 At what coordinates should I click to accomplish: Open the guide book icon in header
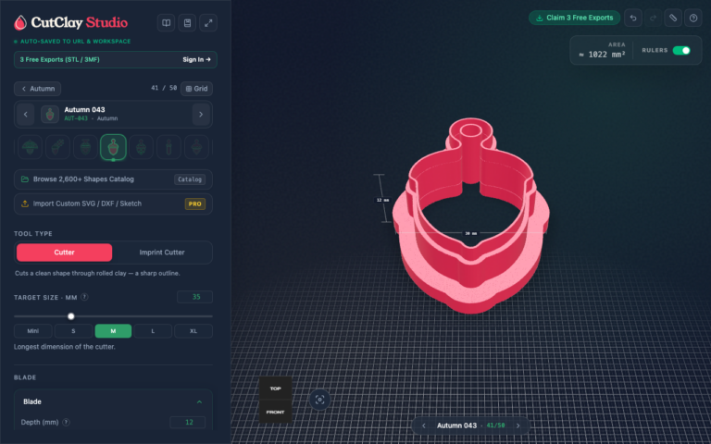point(166,23)
